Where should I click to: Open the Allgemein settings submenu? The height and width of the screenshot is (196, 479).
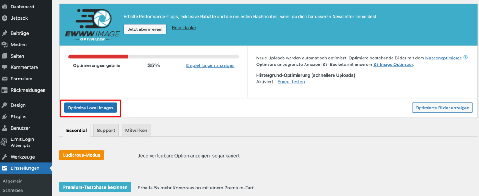pyautogui.click(x=13, y=181)
